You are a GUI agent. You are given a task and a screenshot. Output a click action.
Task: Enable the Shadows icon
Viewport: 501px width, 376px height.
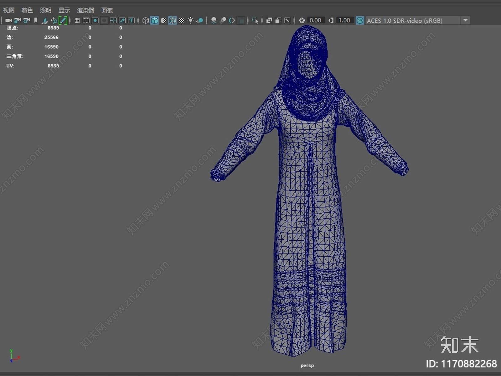click(x=199, y=20)
